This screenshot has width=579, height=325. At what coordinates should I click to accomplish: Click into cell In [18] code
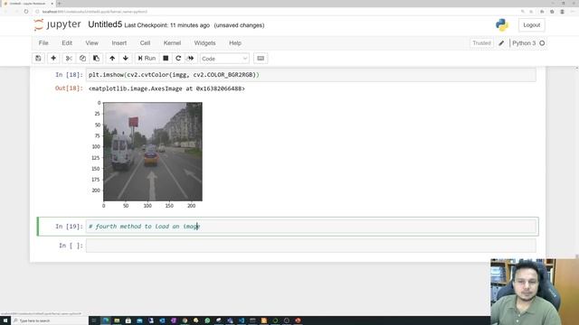pyautogui.click(x=310, y=75)
